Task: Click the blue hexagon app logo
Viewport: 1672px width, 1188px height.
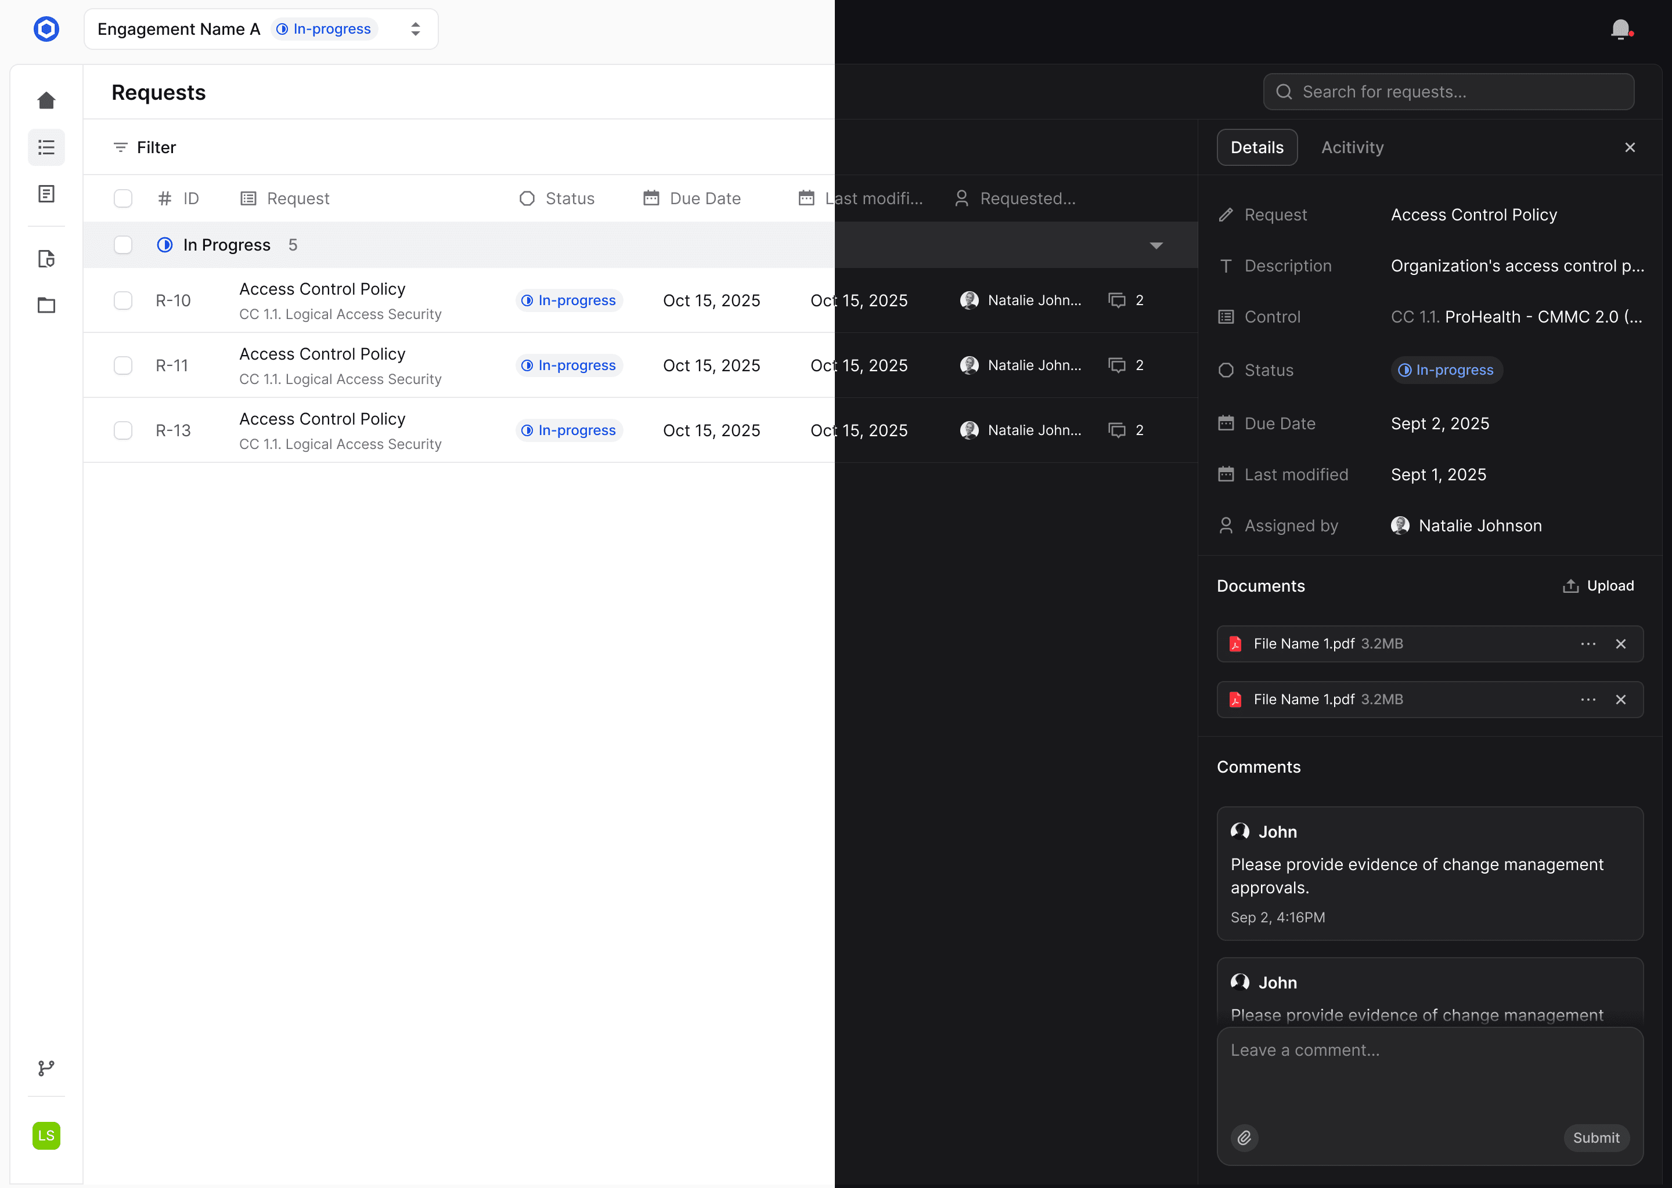Action: coord(46,29)
